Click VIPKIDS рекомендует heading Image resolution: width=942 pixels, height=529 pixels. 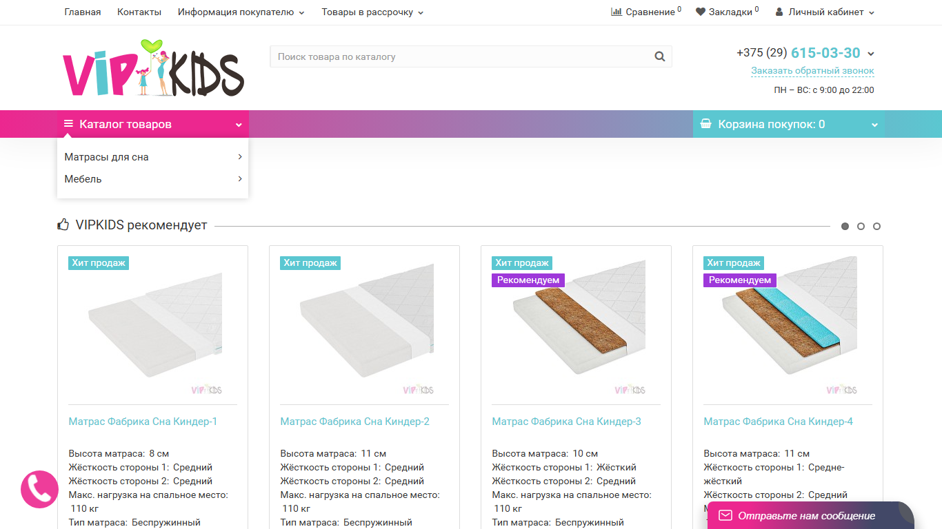(141, 225)
